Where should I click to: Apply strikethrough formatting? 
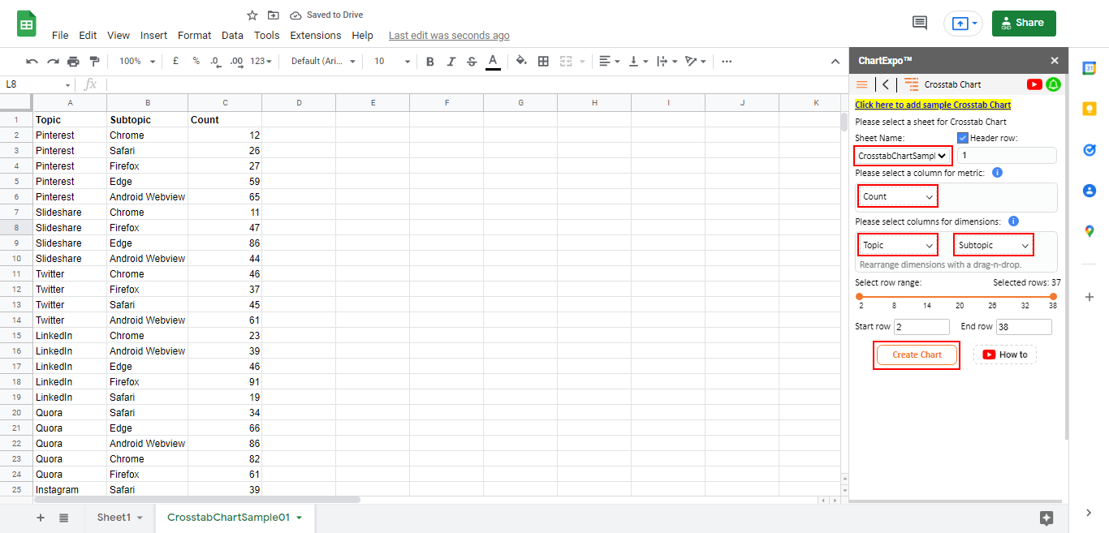[472, 61]
